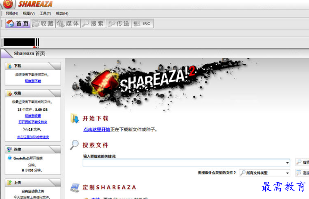Screen dimensions: 309x199
Task: Collapse the 上传 sidebar panel header
Action: point(33,183)
